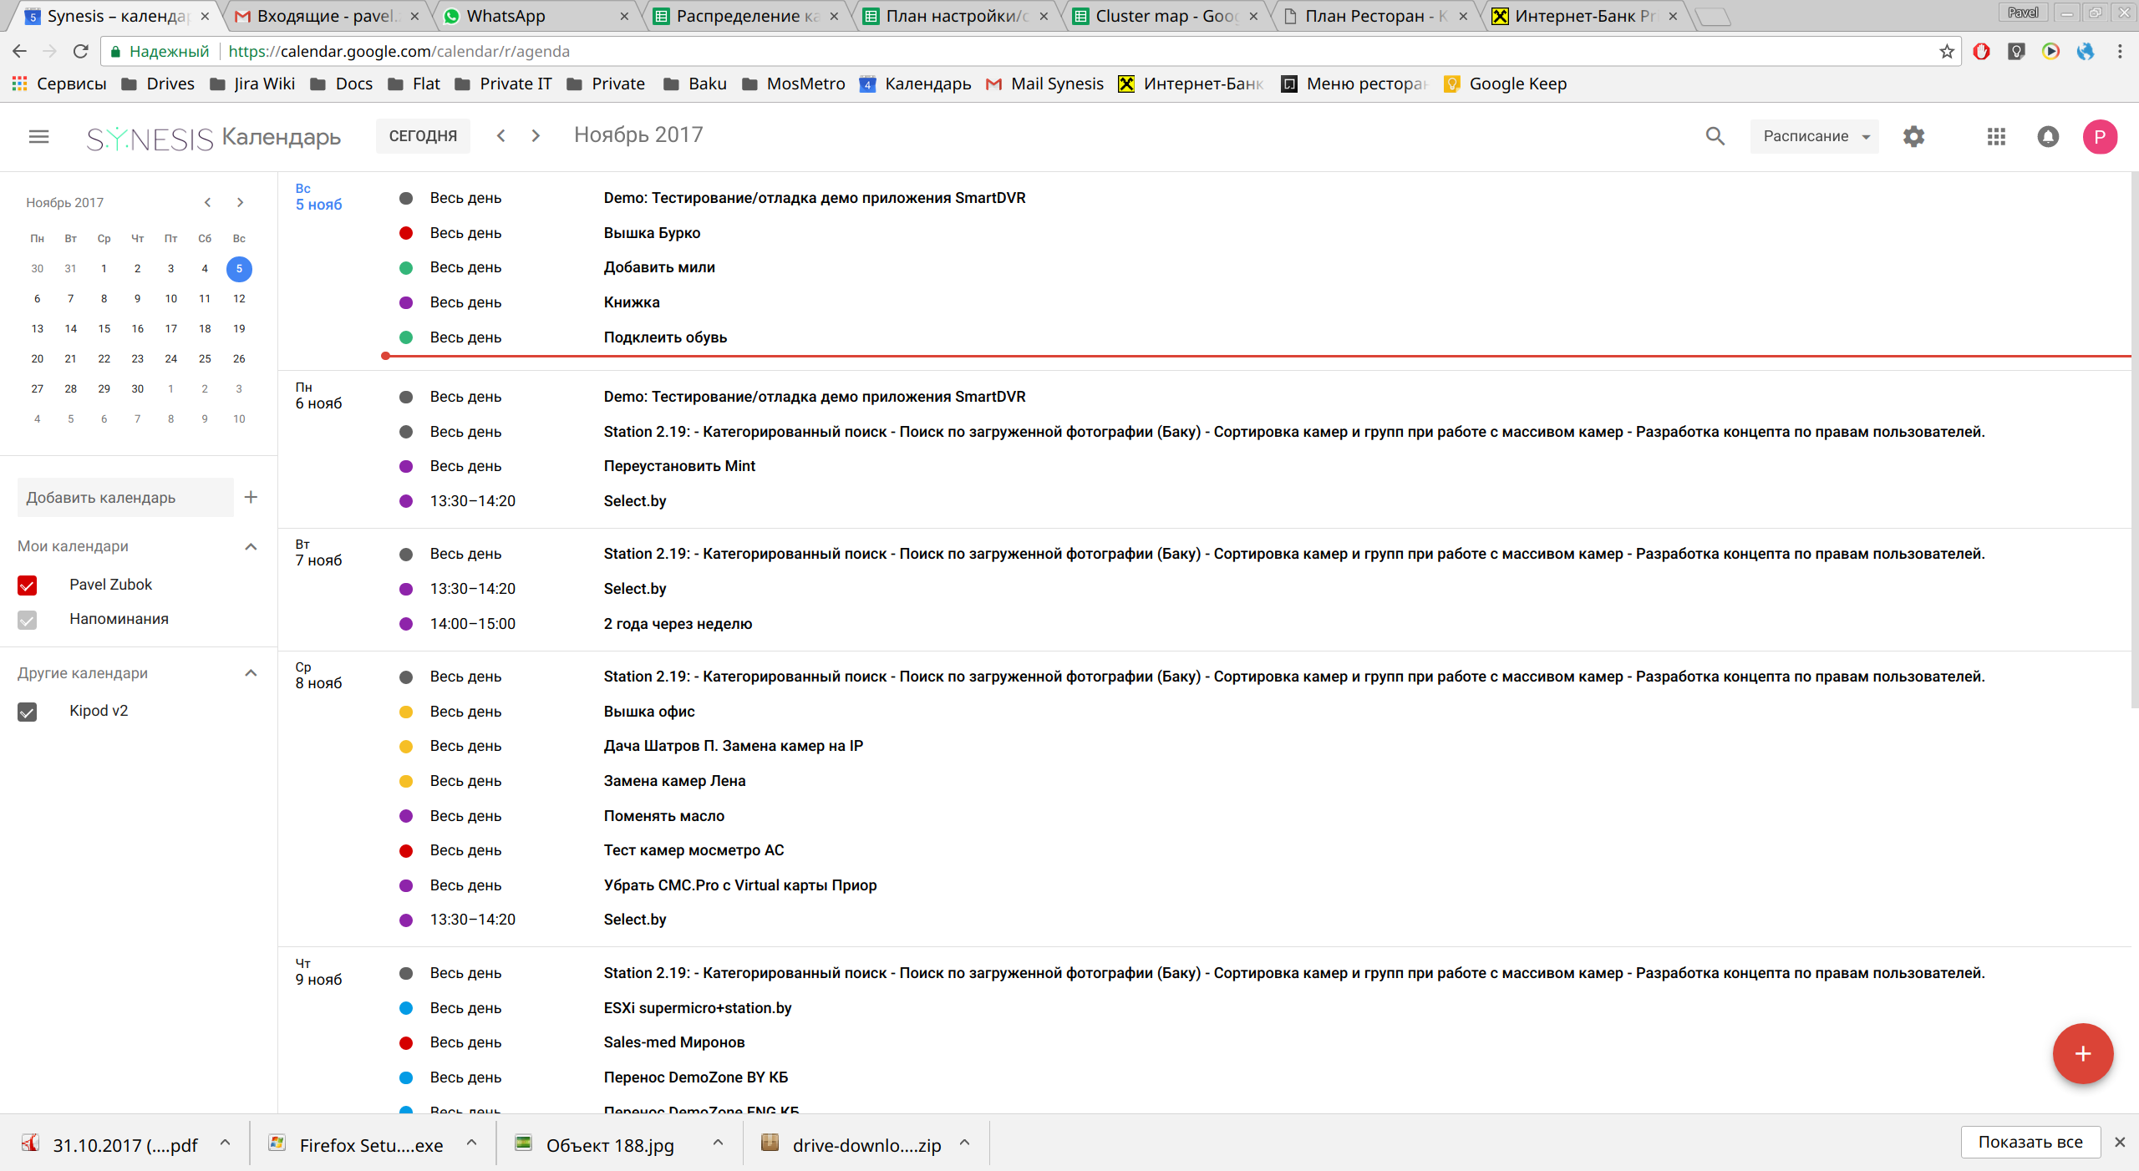2139x1171 pixels.
Task: Open the Mail Synesis bookmark
Action: [1044, 84]
